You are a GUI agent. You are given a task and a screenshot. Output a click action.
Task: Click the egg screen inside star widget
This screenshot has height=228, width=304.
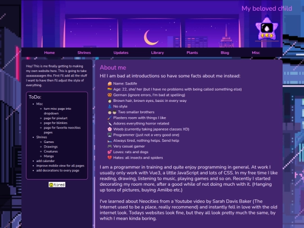[267, 28]
